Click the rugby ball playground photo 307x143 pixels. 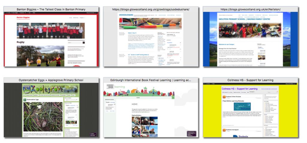coord(40,56)
